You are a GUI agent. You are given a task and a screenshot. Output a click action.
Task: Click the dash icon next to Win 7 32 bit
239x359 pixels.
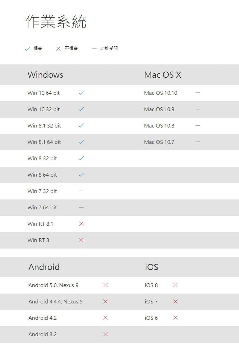pos(81,191)
